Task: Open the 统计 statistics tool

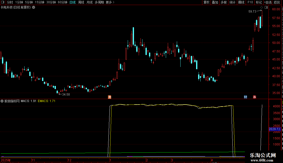Action: pos(232,2)
